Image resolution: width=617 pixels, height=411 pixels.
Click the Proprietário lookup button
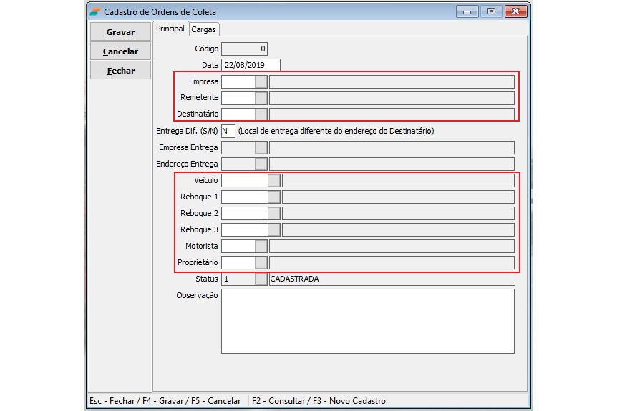pos(261,262)
